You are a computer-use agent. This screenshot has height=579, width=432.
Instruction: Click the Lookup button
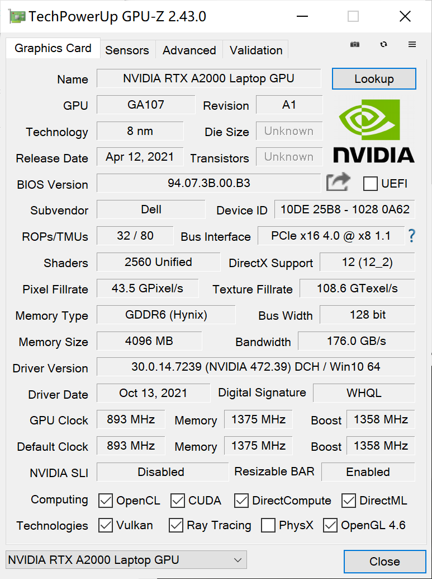(374, 78)
